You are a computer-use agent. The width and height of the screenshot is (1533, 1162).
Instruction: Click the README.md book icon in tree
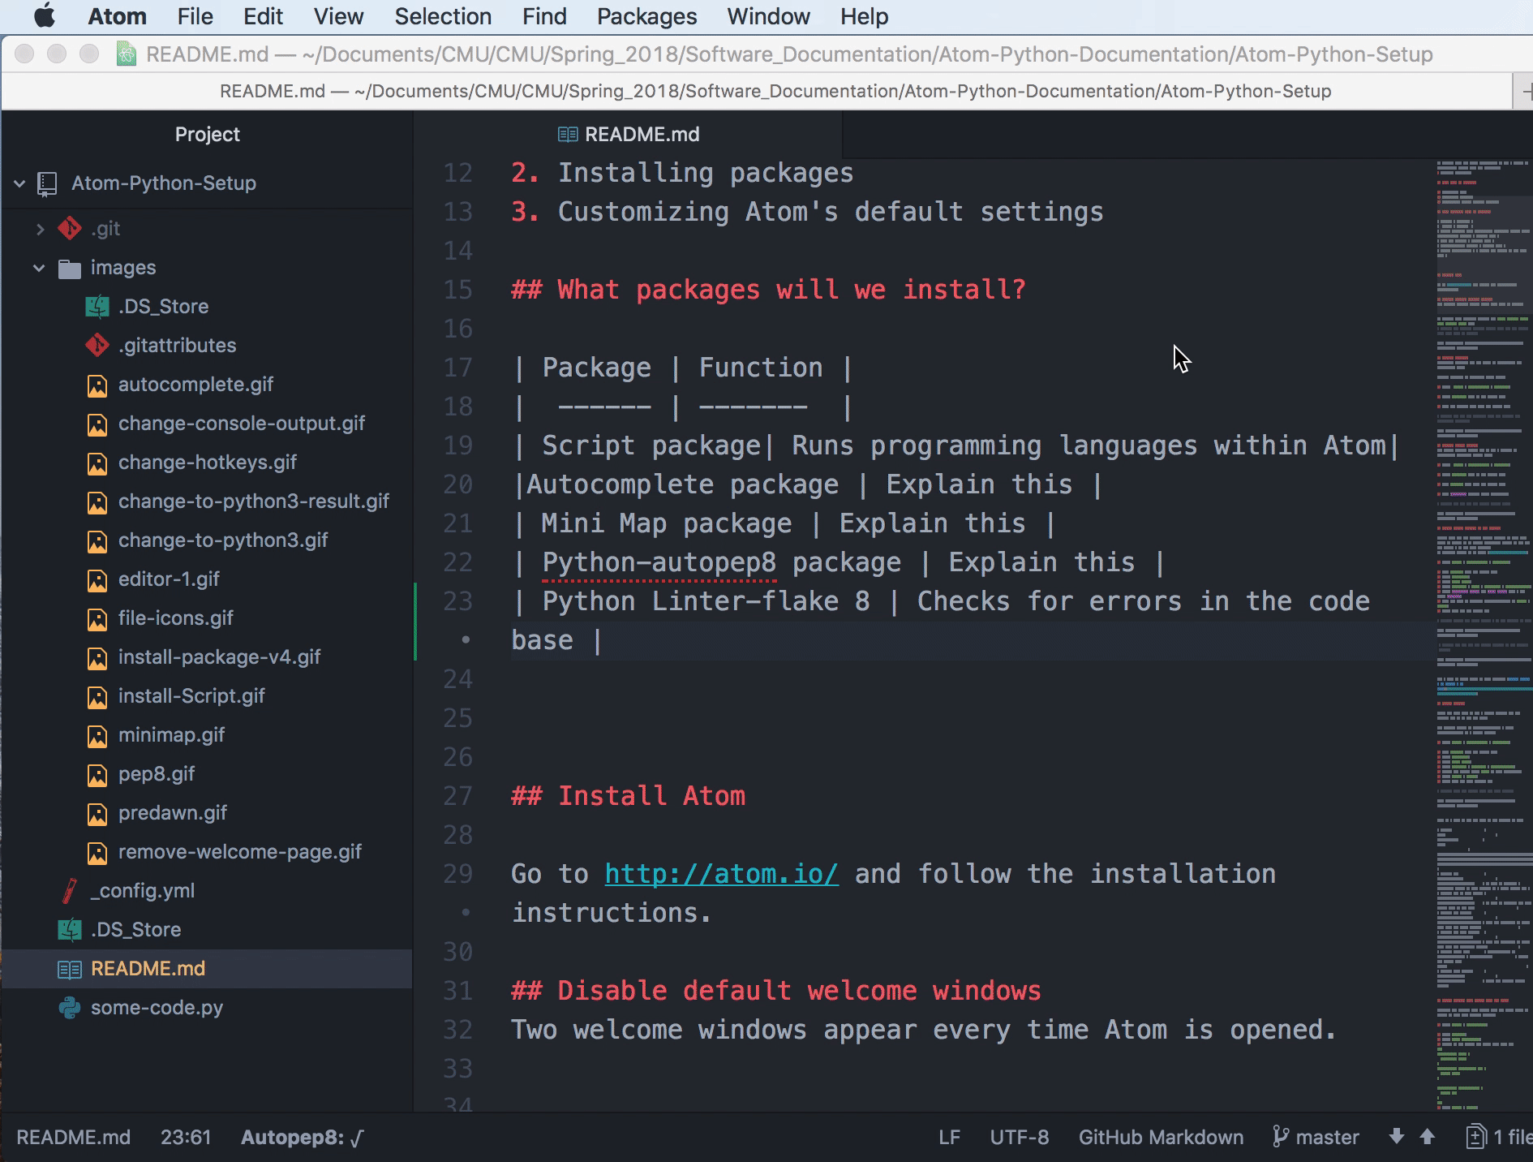click(70, 969)
